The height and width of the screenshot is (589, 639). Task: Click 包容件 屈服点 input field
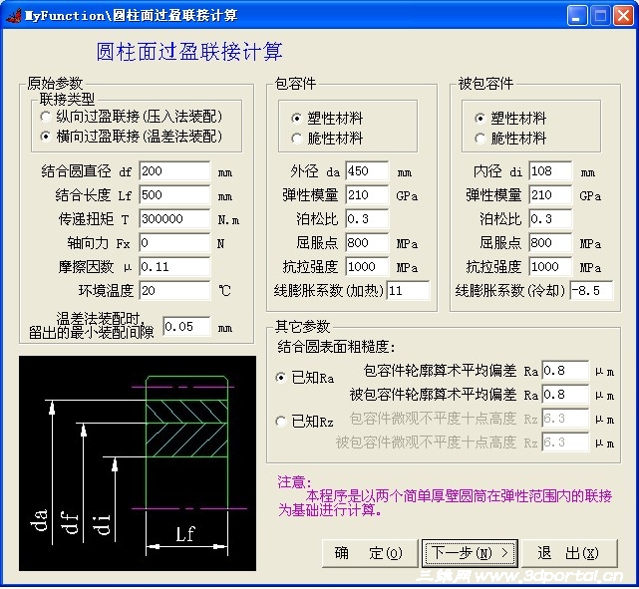coord(367,243)
